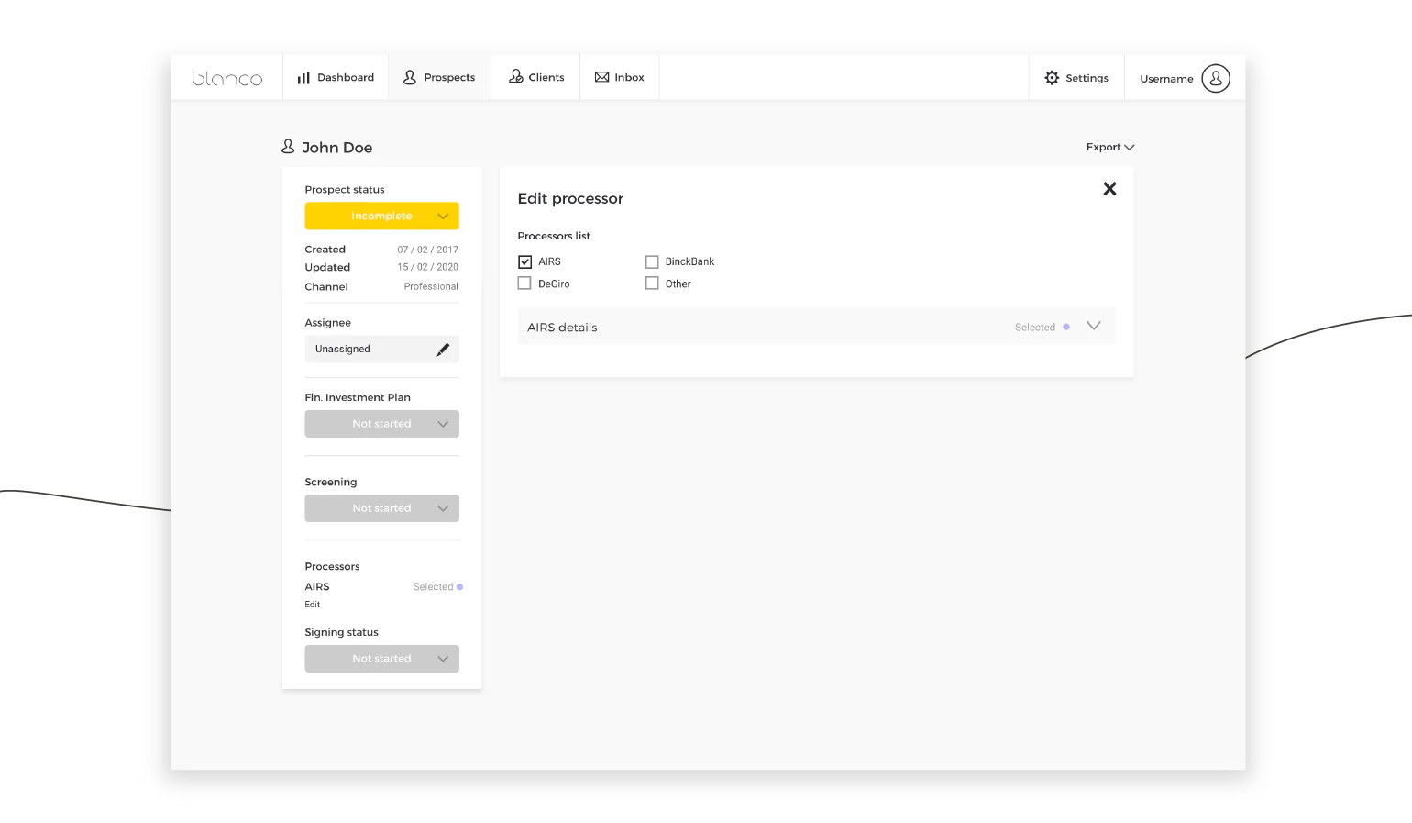Click the Edit link under Processors
The width and height of the screenshot is (1412, 823).
click(x=313, y=605)
